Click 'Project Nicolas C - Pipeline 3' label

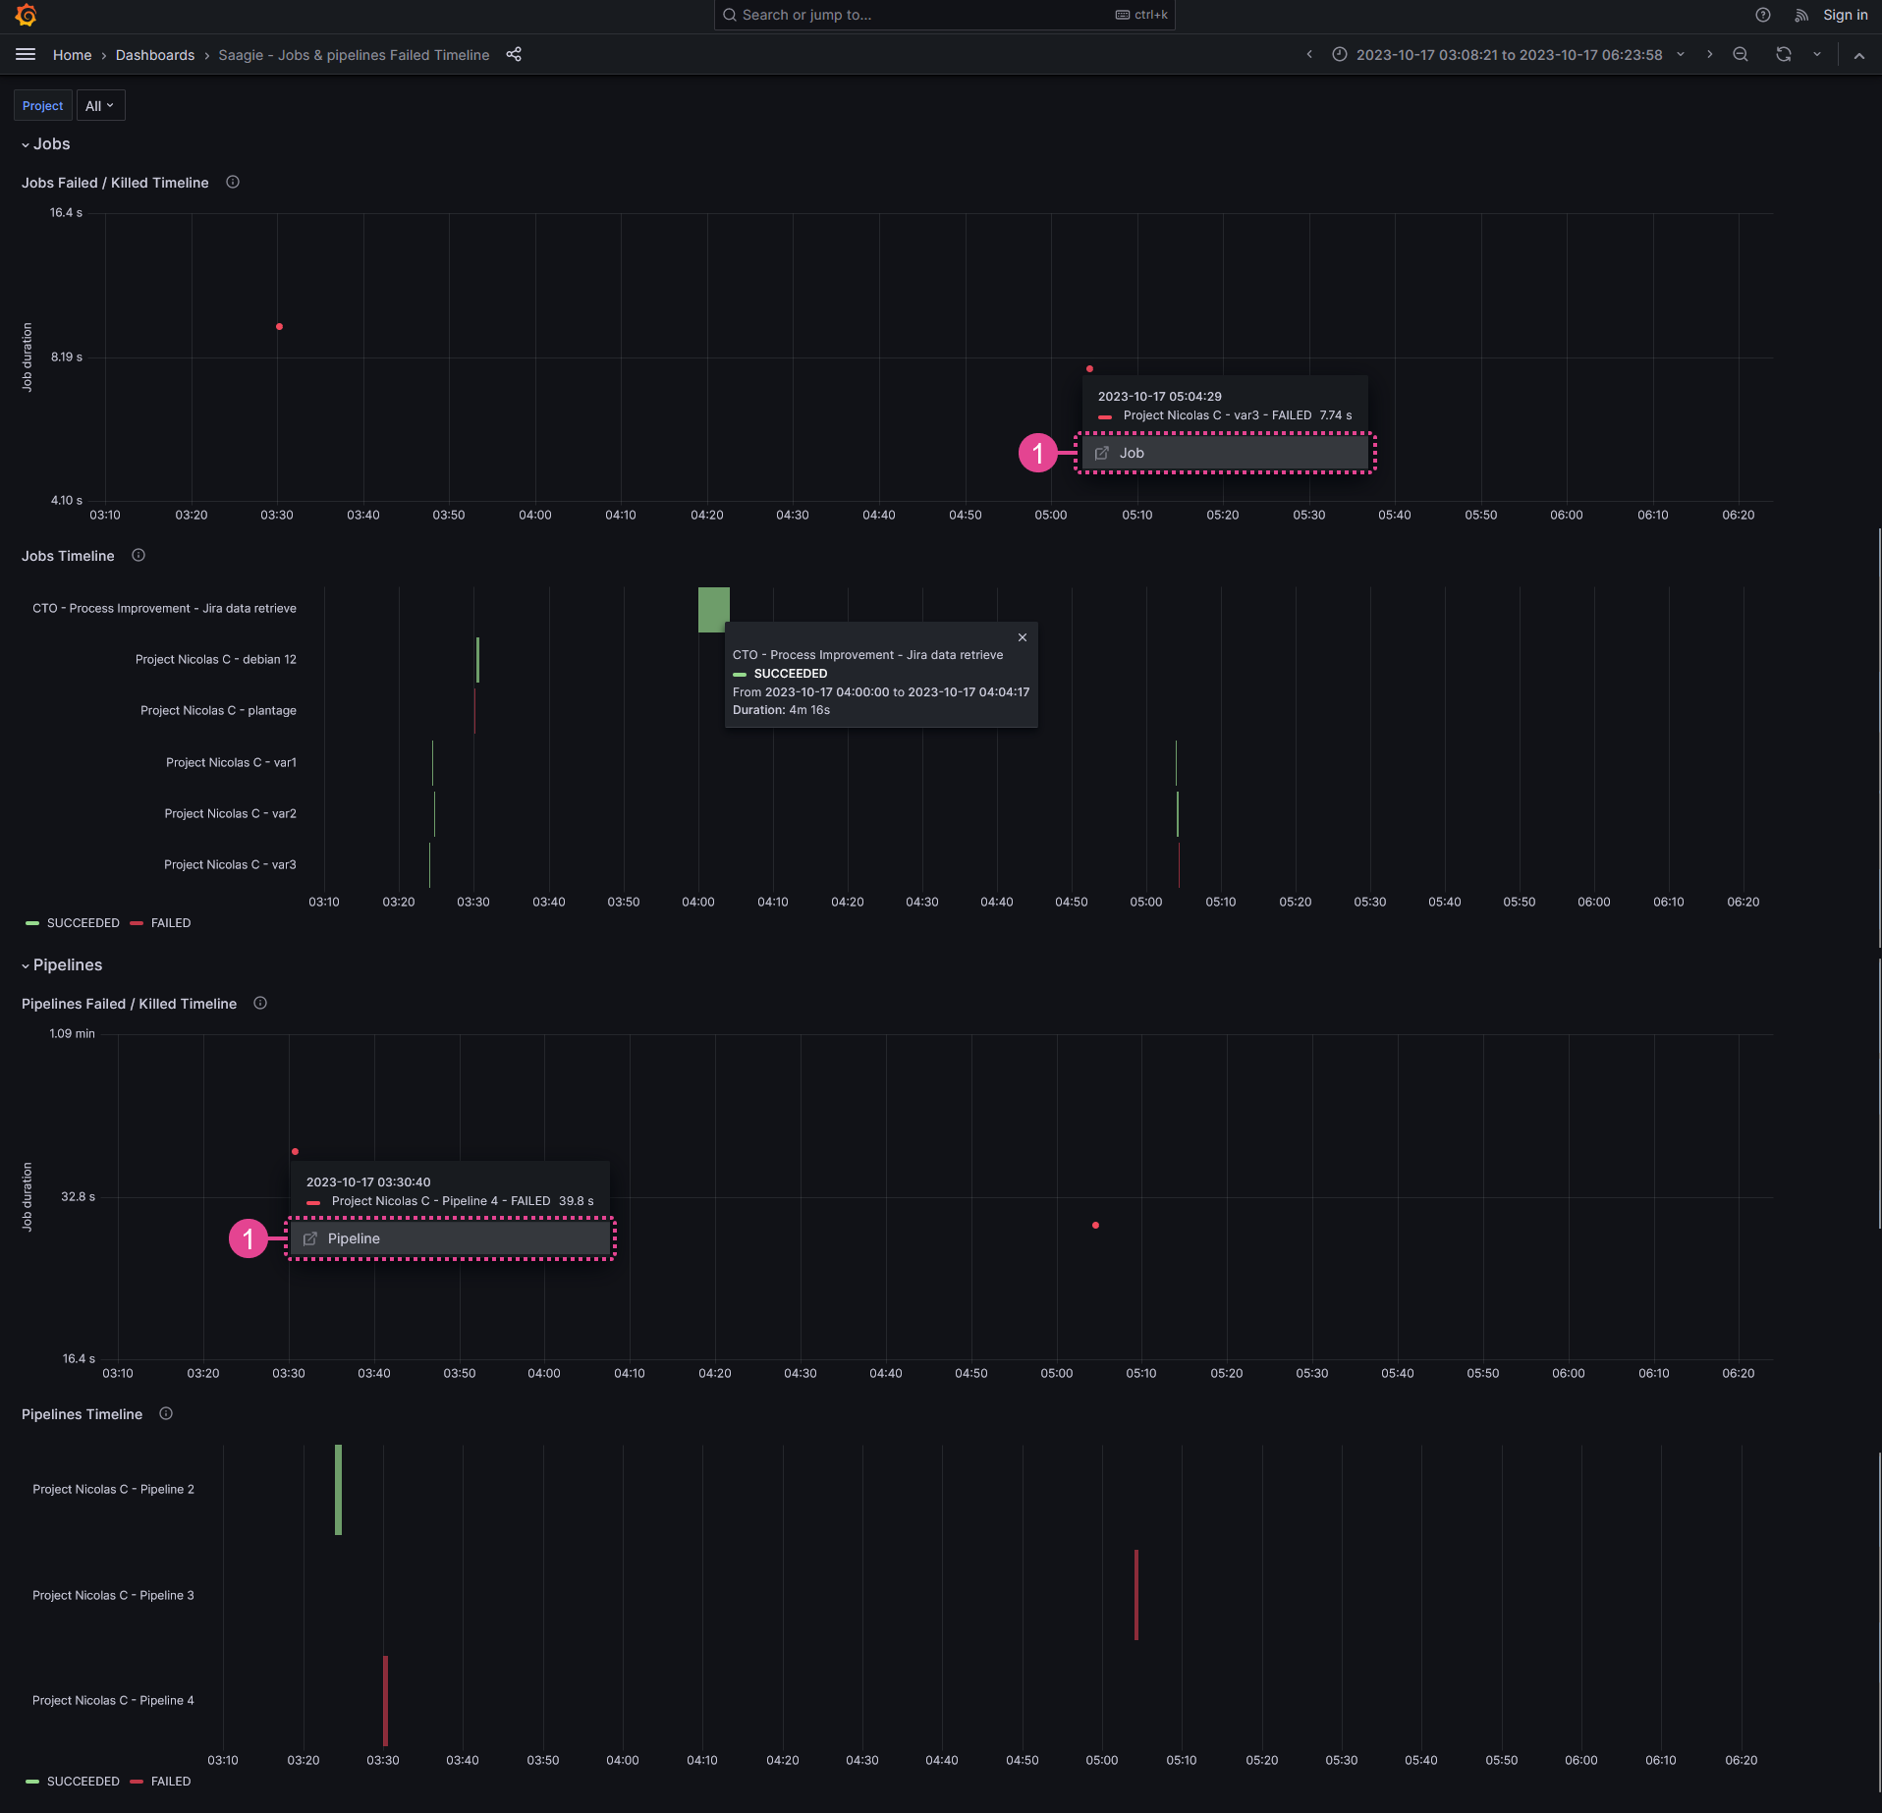pyautogui.click(x=113, y=1595)
